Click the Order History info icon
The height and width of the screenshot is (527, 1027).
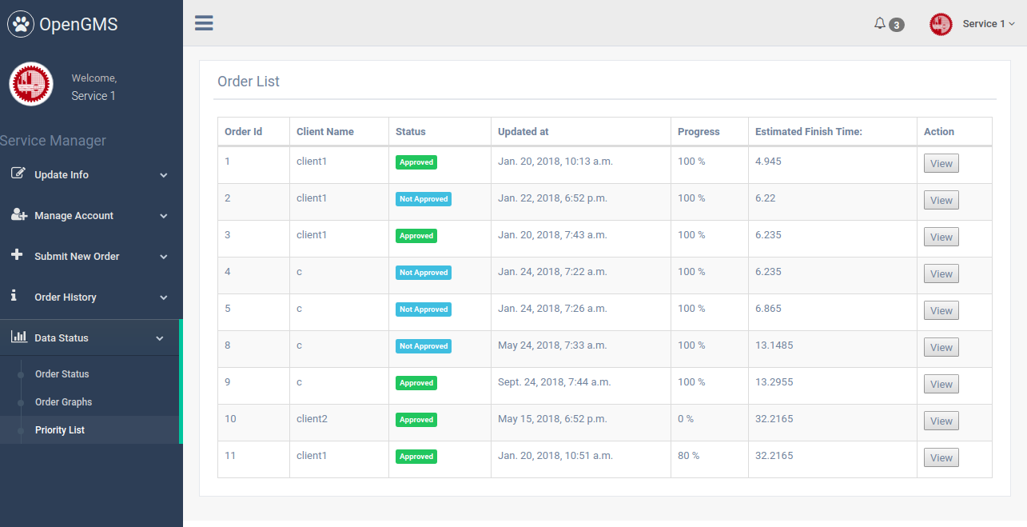tap(14, 296)
